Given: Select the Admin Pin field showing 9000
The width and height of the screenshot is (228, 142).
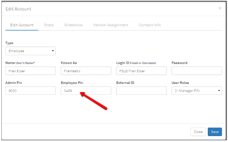Looking at the screenshot, I should pyautogui.click(x=30, y=91).
